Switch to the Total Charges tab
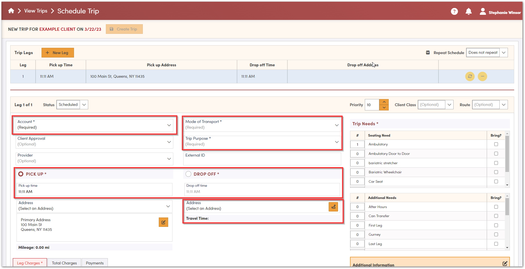Screen dimensions: 525x269 tap(64, 263)
